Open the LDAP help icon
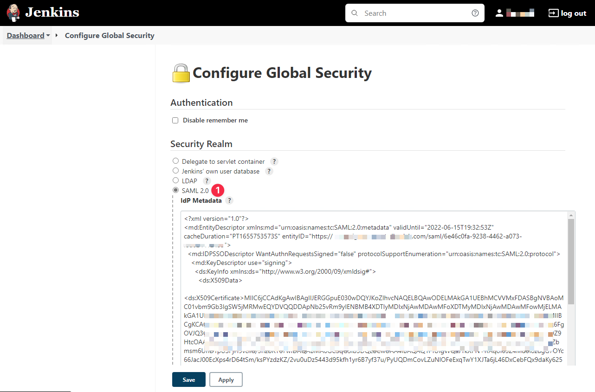 pos(207,181)
